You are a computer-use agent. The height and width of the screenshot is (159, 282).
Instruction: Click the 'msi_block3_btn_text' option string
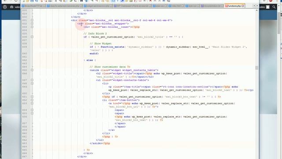pyautogui.click(x=181, y=97)
